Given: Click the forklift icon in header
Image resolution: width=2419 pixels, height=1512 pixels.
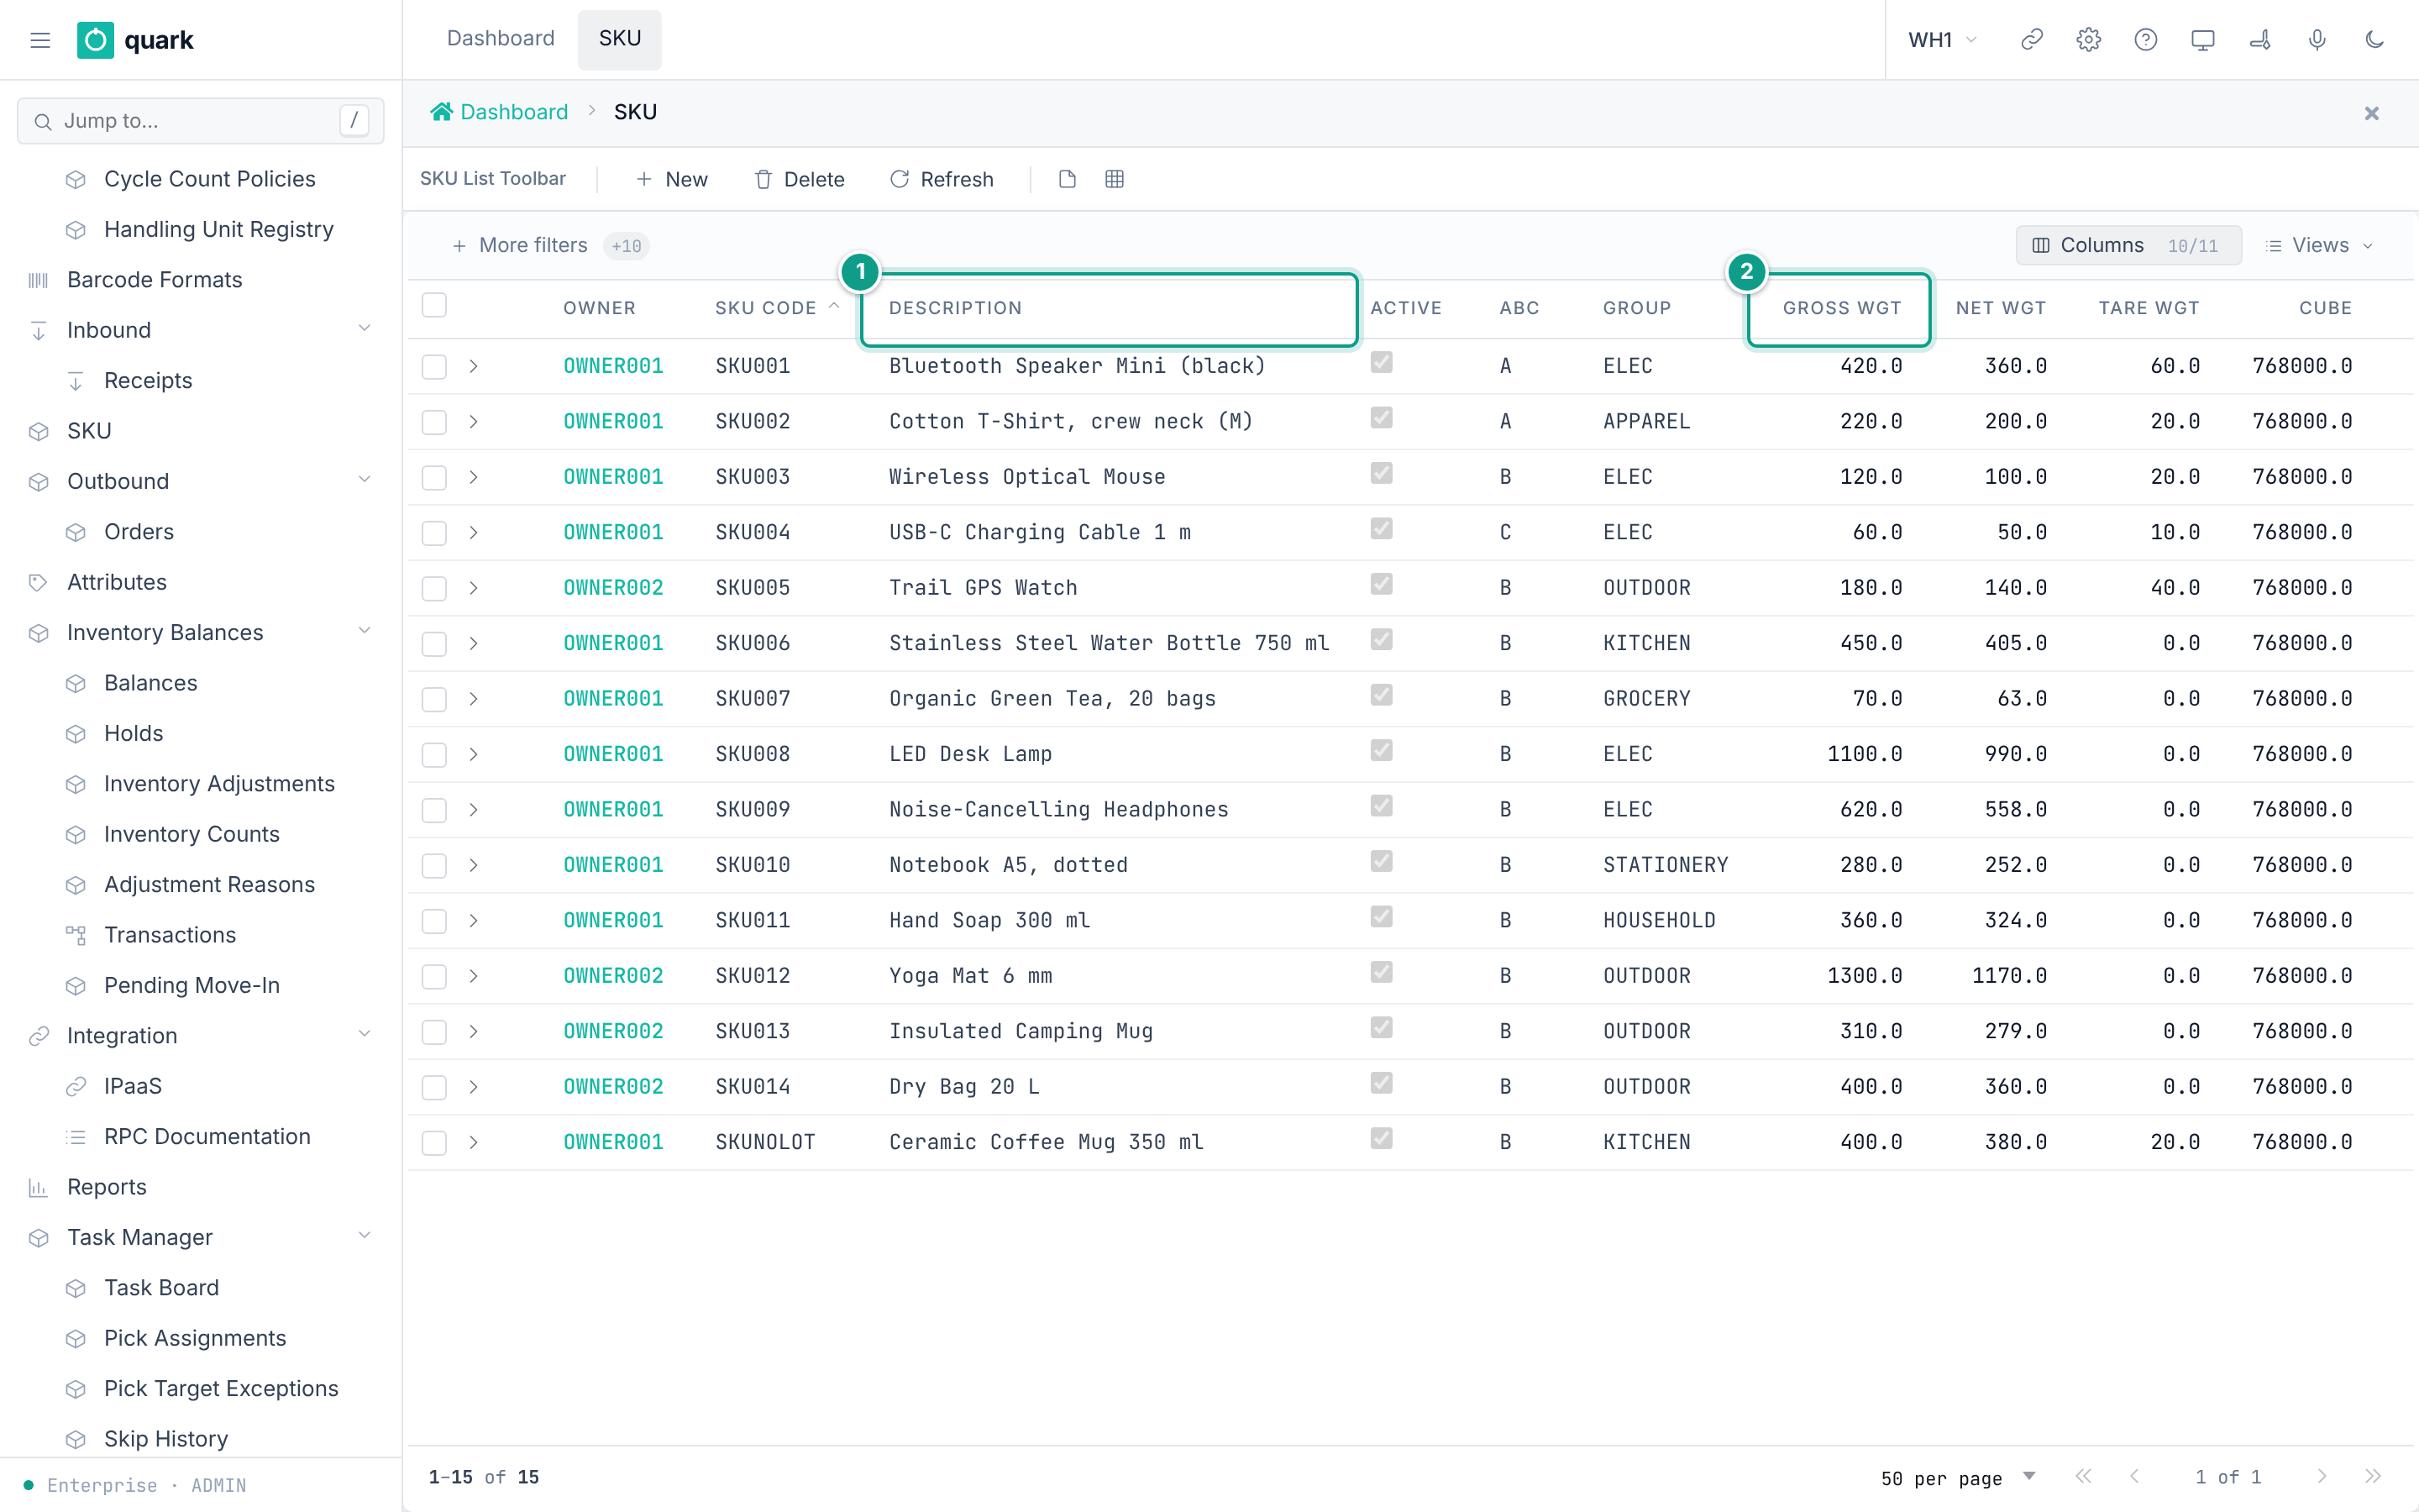Looking at the screenshot, I should click(2259, 40).
